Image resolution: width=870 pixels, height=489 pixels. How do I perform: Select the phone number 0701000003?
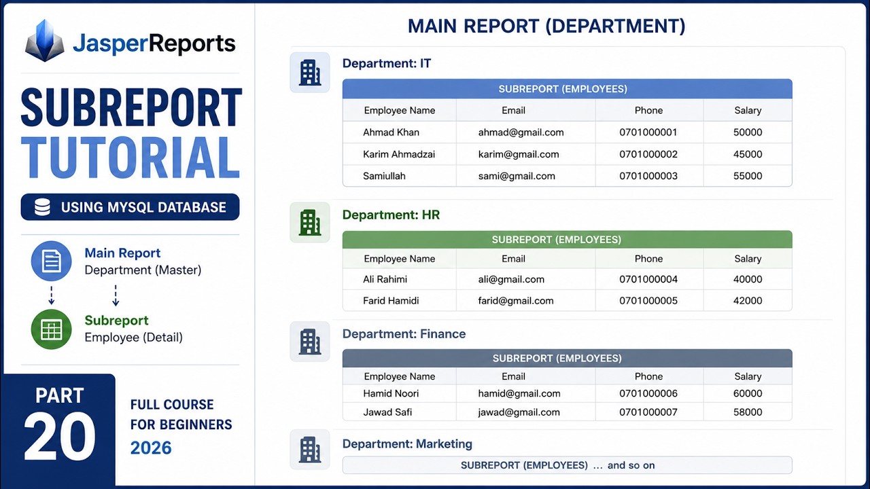point(648,176)
